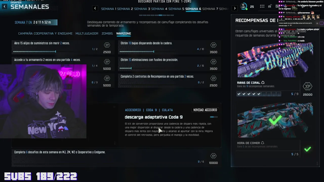Screen dimensions: 324x182
Task: Click the upvote arrow on pinned chat message
Action: click(321, 23)
